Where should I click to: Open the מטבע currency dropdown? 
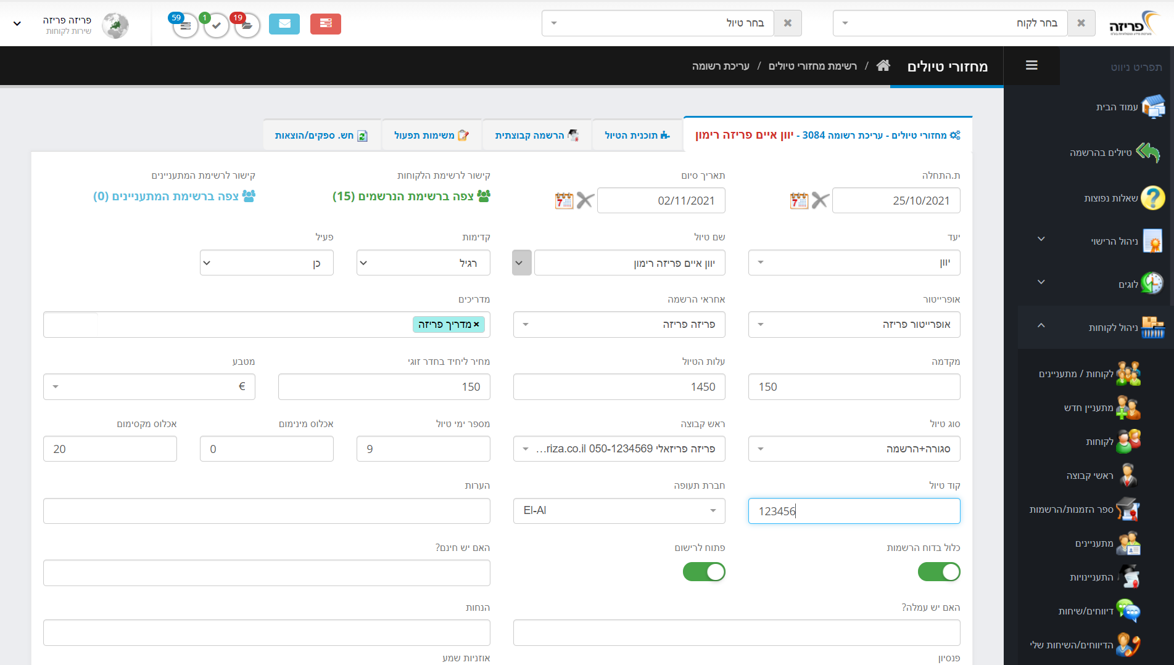149,386
